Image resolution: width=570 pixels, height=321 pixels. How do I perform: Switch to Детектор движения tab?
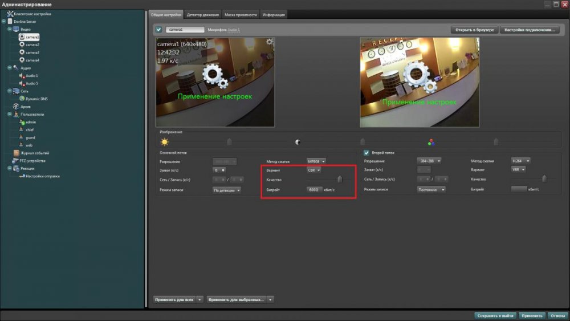(x=202, y=15)
